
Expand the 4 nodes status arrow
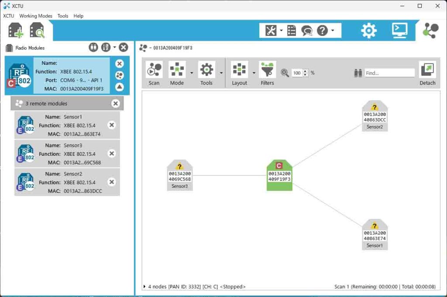(x=144, y=287)
